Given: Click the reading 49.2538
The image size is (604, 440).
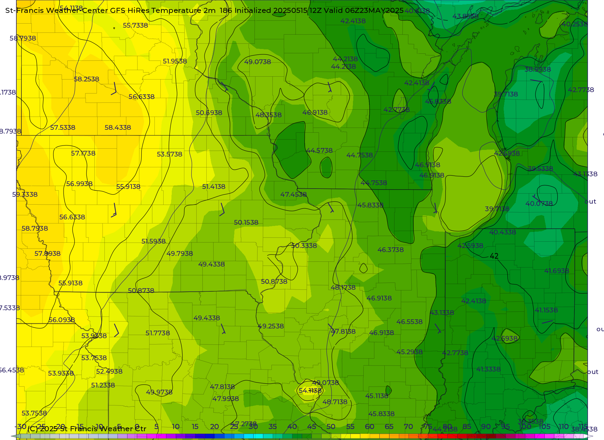Looking at the screenshot, I should pos(271,326).
